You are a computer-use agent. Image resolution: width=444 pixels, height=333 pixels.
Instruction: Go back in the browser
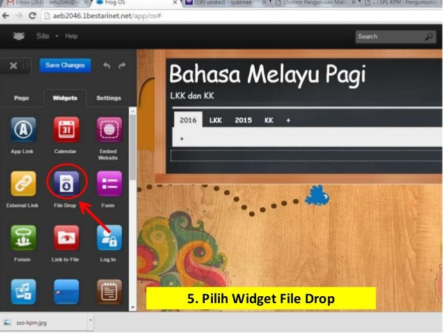[6, 16]
